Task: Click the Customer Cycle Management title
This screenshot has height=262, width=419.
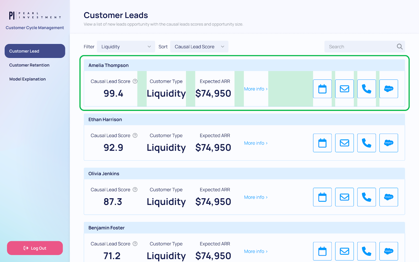Action: pos(35,28)
